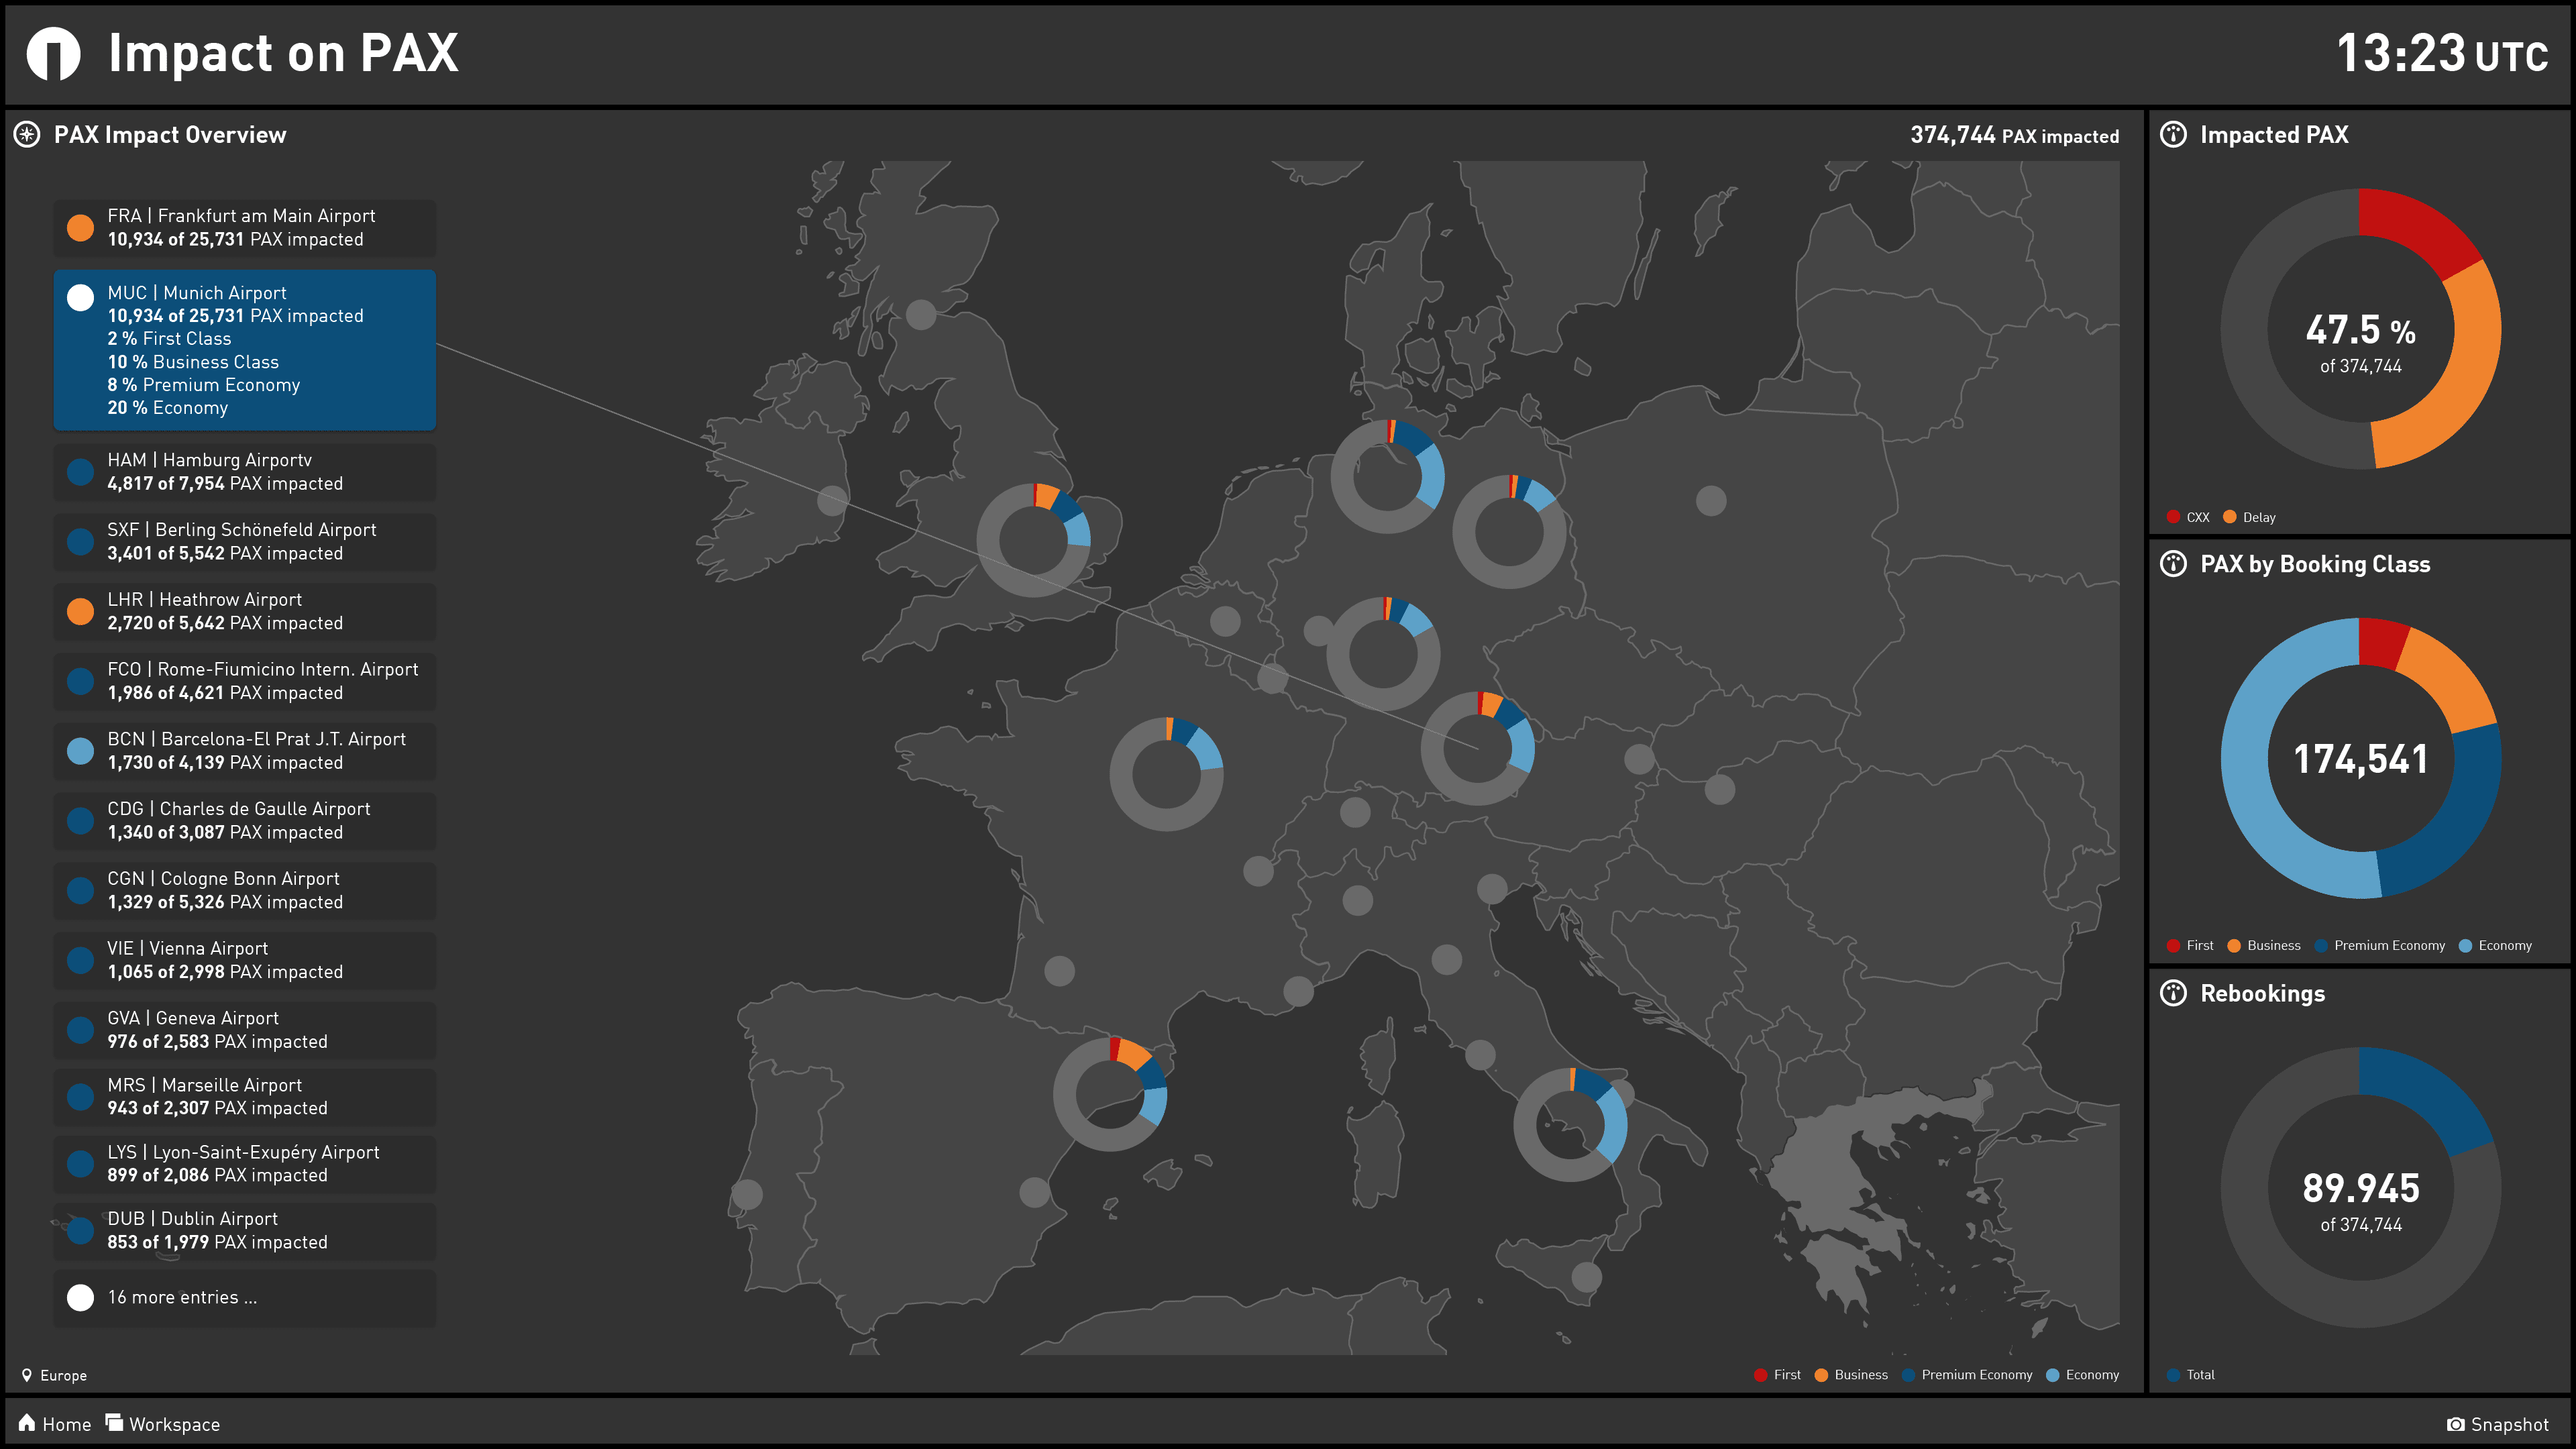Click Business legend entry under Booking Class chart

(2264, 946)
